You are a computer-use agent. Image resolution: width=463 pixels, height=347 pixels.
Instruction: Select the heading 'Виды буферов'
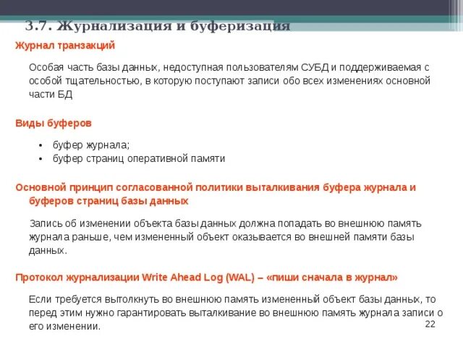54,123
